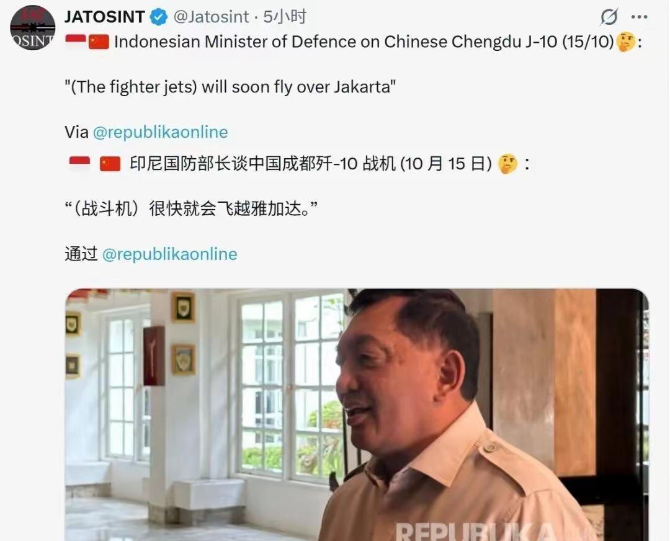Click Chinese flag emoji in Chinese translation line
Image resolution: width=670 pixels, height=541 pixels.
(x=110, y=164)
